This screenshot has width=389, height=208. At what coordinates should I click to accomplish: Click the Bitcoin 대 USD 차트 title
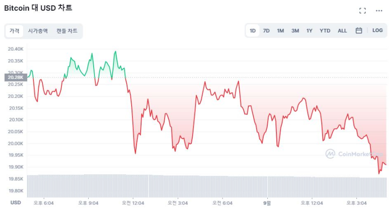[38, 8]
